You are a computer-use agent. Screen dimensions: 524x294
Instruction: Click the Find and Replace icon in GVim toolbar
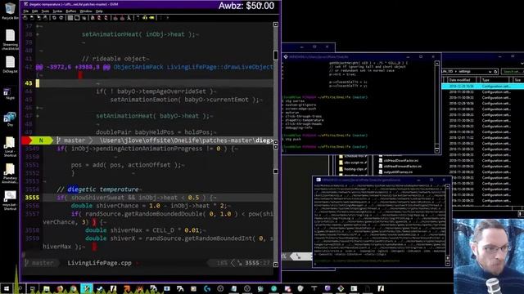click(93, 18)
